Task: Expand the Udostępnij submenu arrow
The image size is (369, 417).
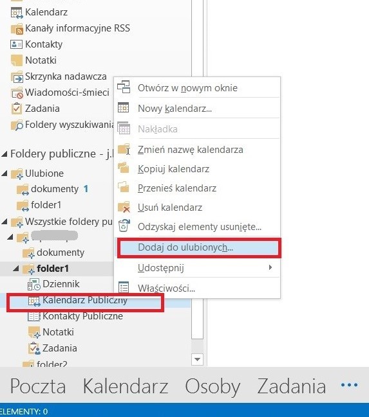Action: pos(270,267)
